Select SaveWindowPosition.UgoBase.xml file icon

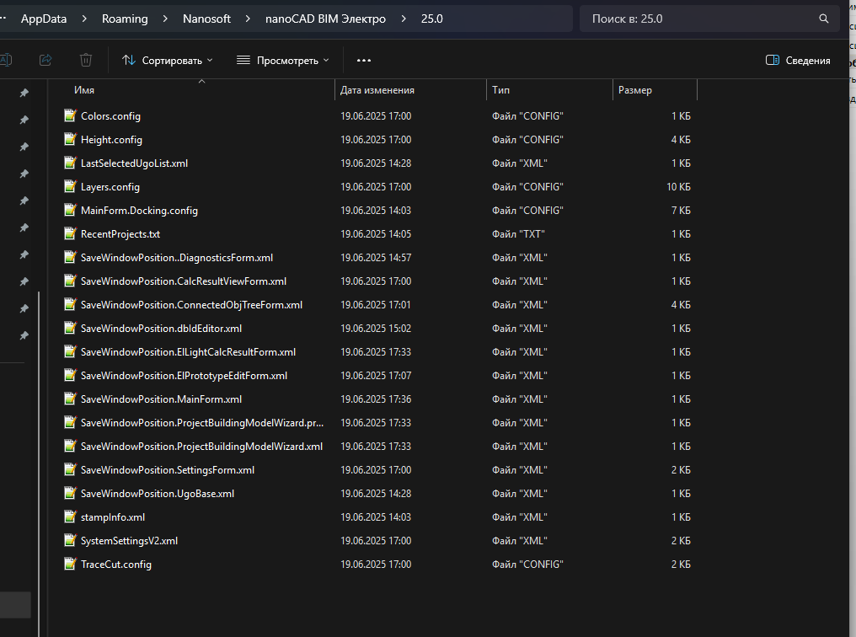click(70, 492)
